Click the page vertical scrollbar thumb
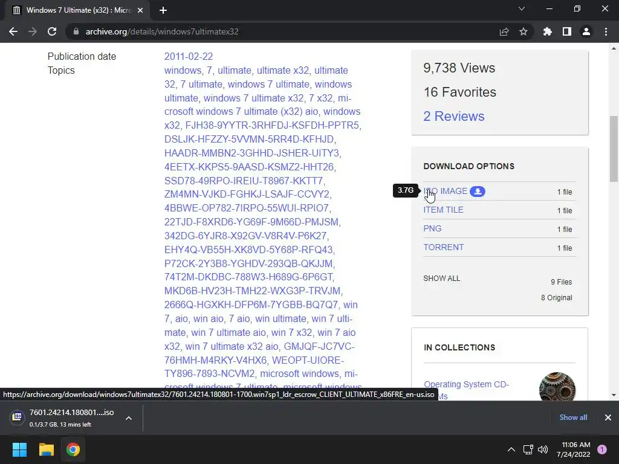Viewport: 619px width, 464px height. pos(614,149)
